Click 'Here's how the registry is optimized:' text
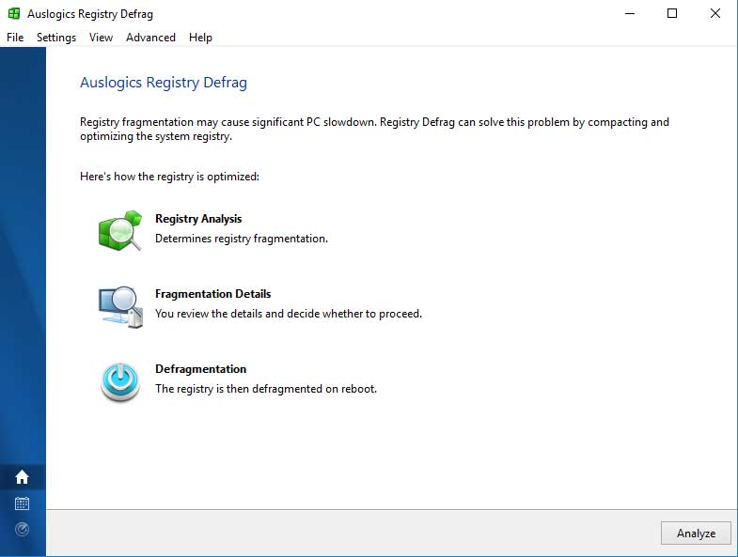 (x=169, y=177)
